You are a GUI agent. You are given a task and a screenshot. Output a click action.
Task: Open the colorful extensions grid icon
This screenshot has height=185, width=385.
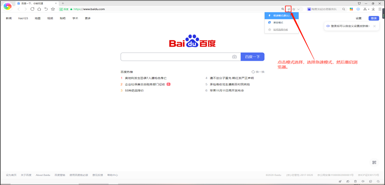351,9
